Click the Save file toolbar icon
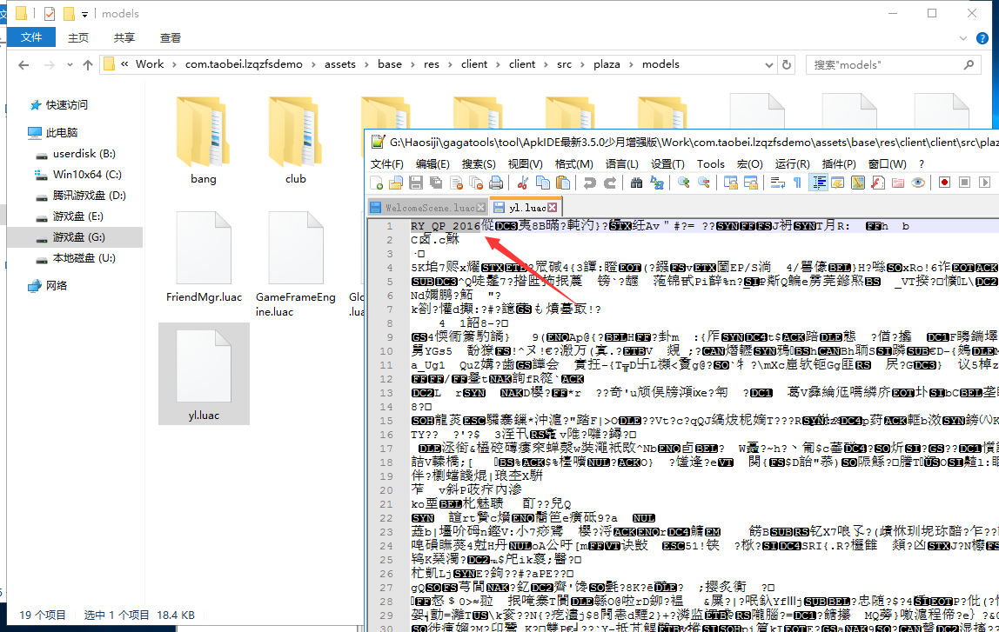Screen dimensions: 999x632 click(416, 183)
